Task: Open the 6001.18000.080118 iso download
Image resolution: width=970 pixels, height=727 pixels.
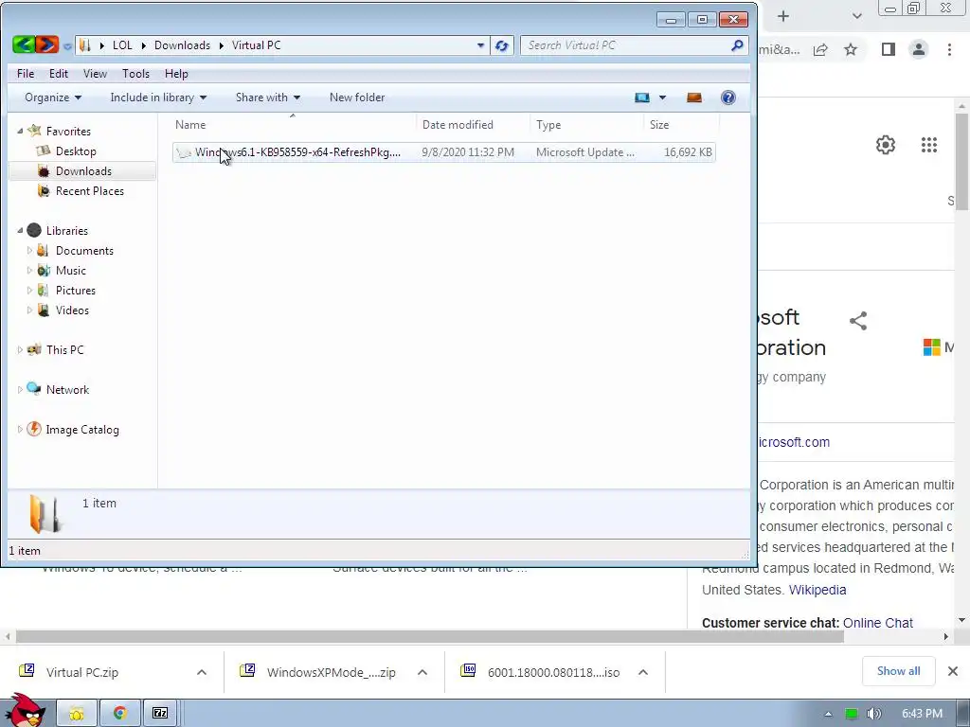Action: (x=553, y=672)
